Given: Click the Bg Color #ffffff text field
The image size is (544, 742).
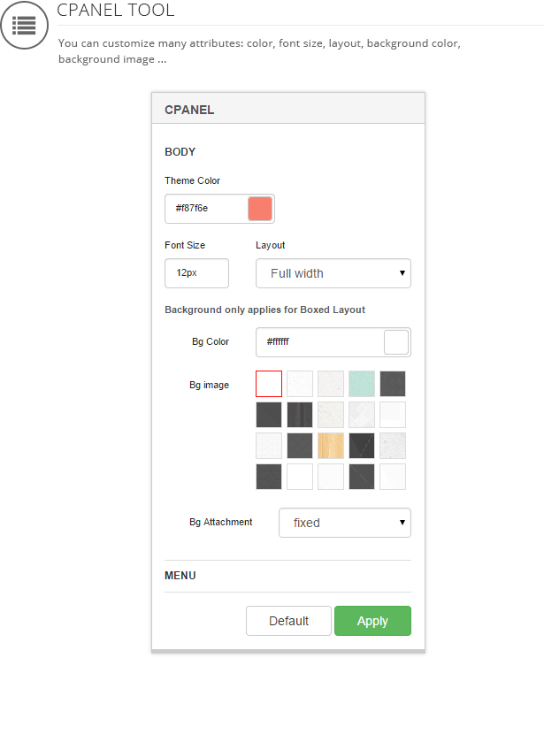Looking at the screenshot, I should click(318, 342).
